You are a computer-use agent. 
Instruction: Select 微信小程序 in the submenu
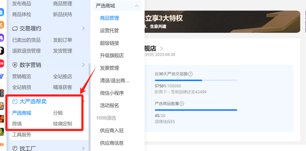pyautogui.click(x=112, y=93)
